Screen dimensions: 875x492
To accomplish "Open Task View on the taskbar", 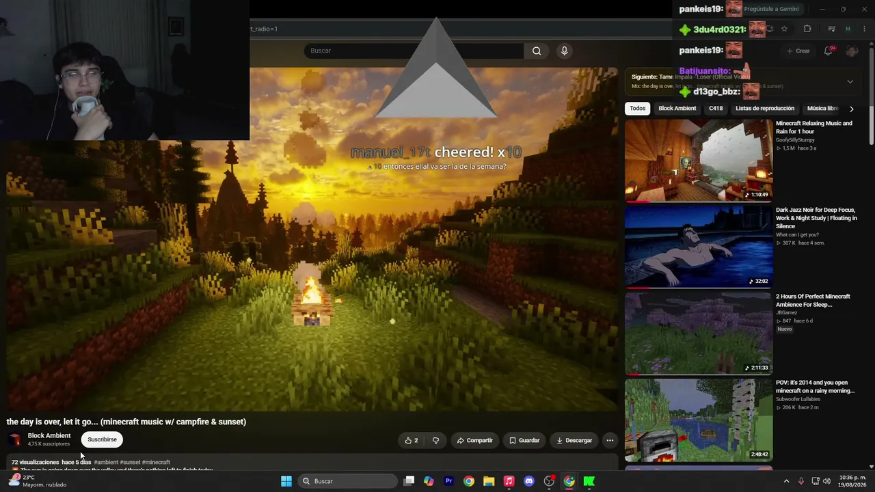I will tap(409, 481).
